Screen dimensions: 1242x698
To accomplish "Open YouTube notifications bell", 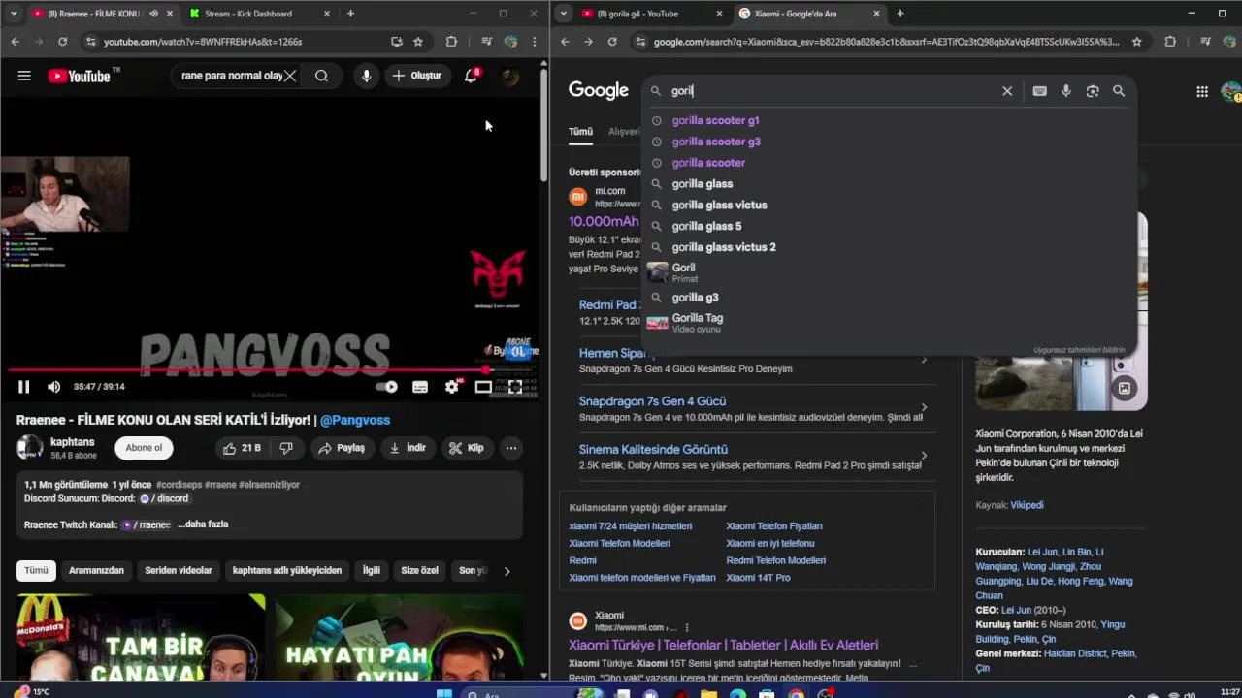I will (x=471, y=76).
